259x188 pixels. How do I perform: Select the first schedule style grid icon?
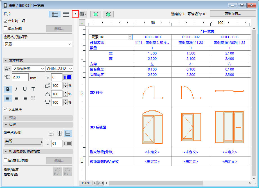point(55,14)
